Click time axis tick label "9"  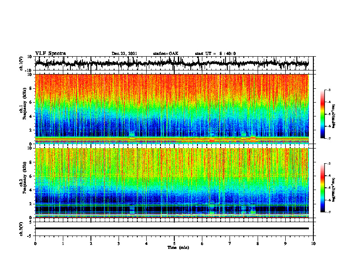[x=285, y=244]
